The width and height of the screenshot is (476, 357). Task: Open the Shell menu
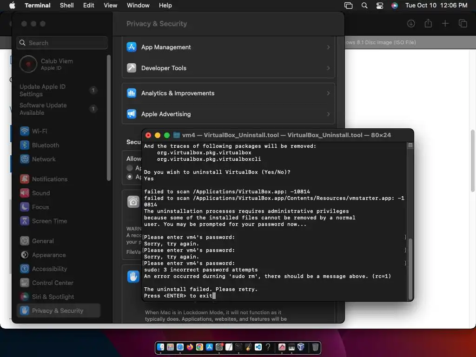pos(67,5)
